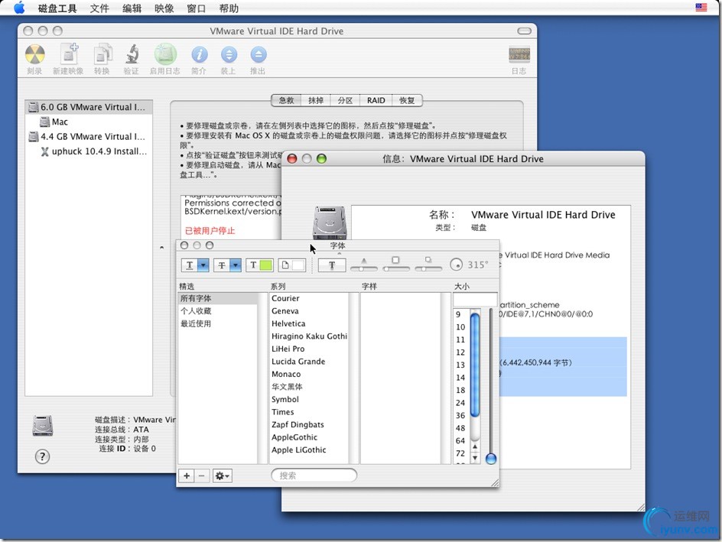Open the gear action menu in Fonts
The height and width of the screenshot is (542, 722).
coord(223,475)
